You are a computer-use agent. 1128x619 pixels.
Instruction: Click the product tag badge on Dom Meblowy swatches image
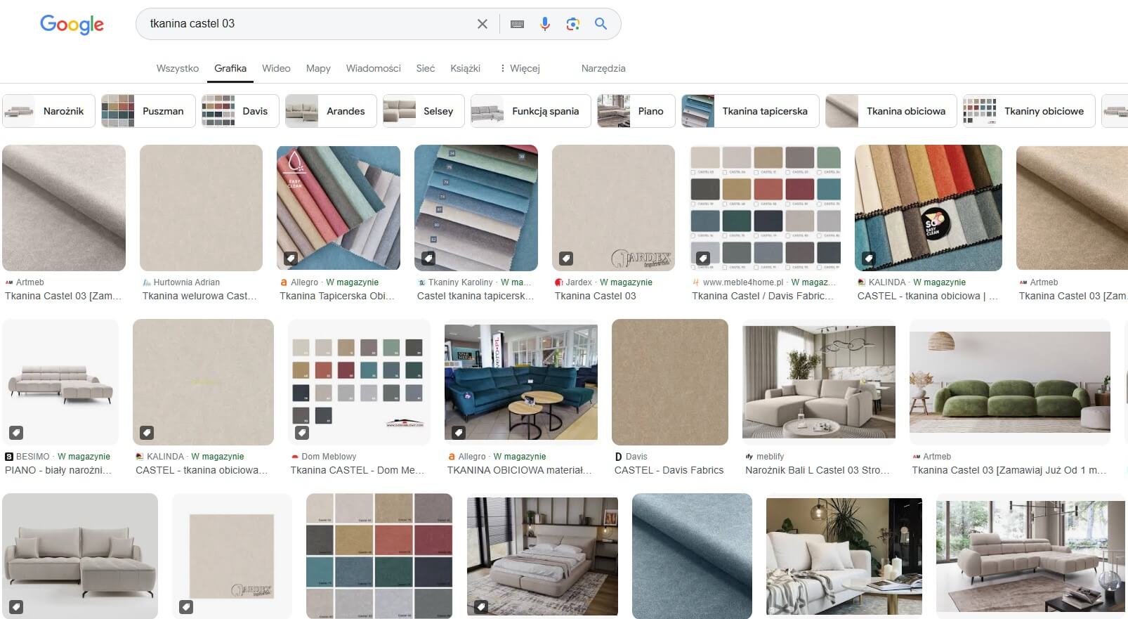[302, 433]
